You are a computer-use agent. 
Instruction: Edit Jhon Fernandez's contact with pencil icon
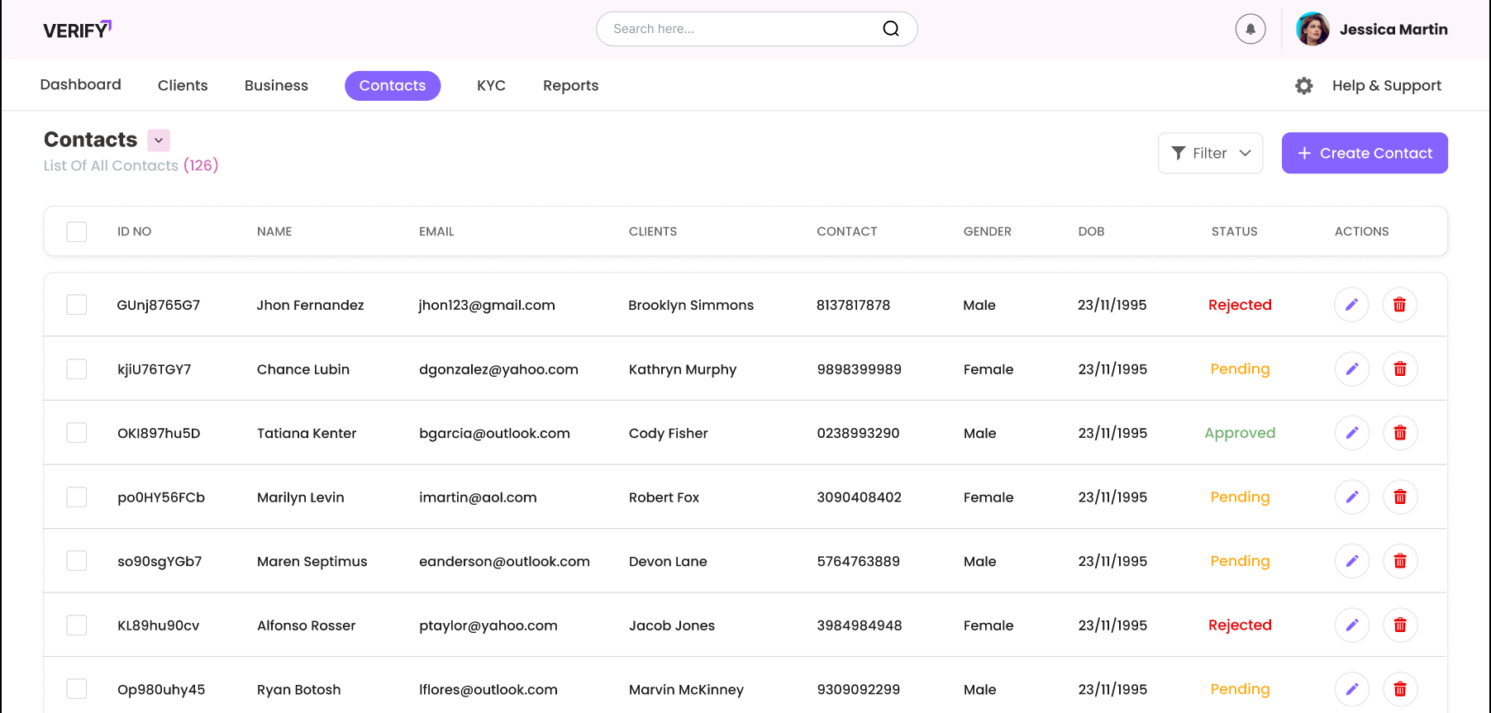pos(1351,305)
